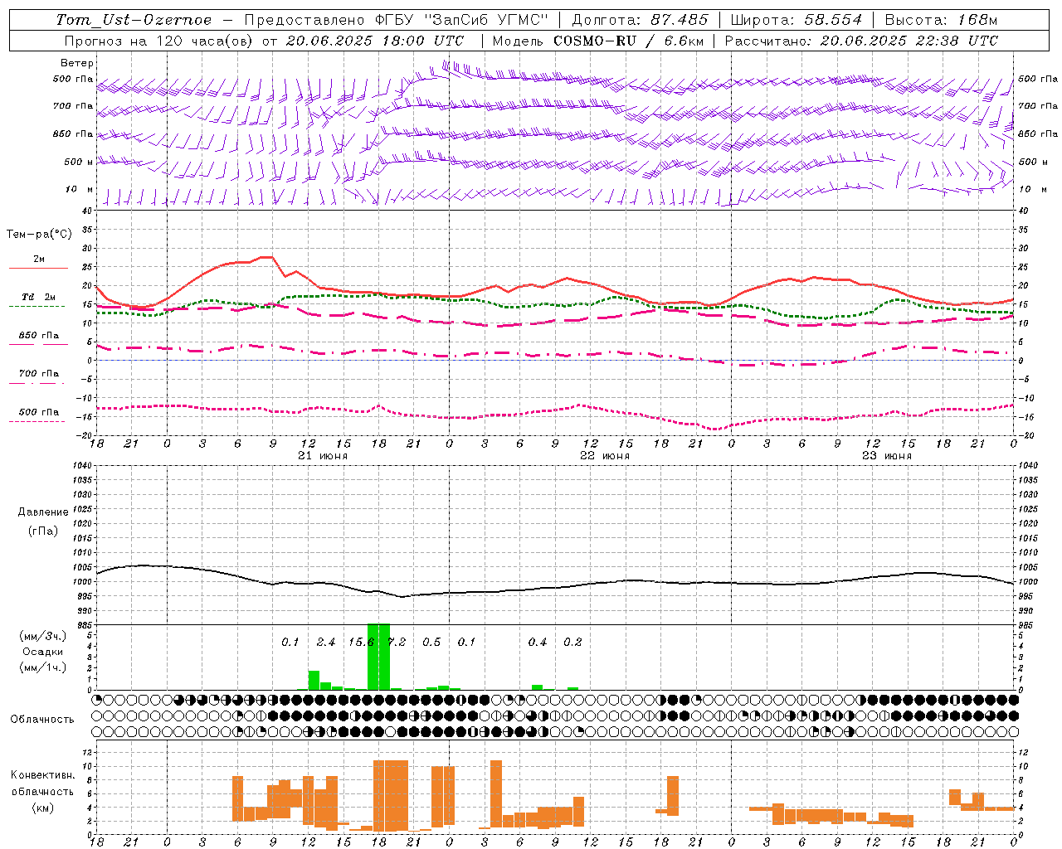Click the 0.5 precipitation total value
The width and height of the screenshot is (1062, 849).
click(x=431, y=643)
